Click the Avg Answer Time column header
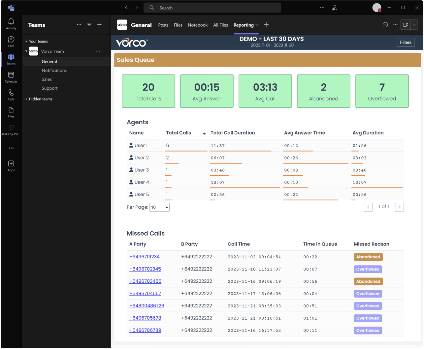Screen dimensions: 424x349 coord(305,133)
